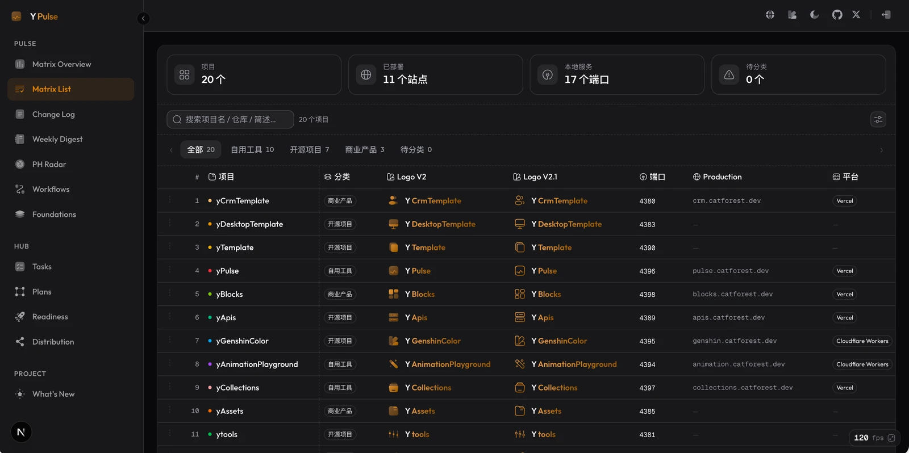Click the Workflows sidebar icon
Screen dimensions: 909x453
[x=20, y=189]
